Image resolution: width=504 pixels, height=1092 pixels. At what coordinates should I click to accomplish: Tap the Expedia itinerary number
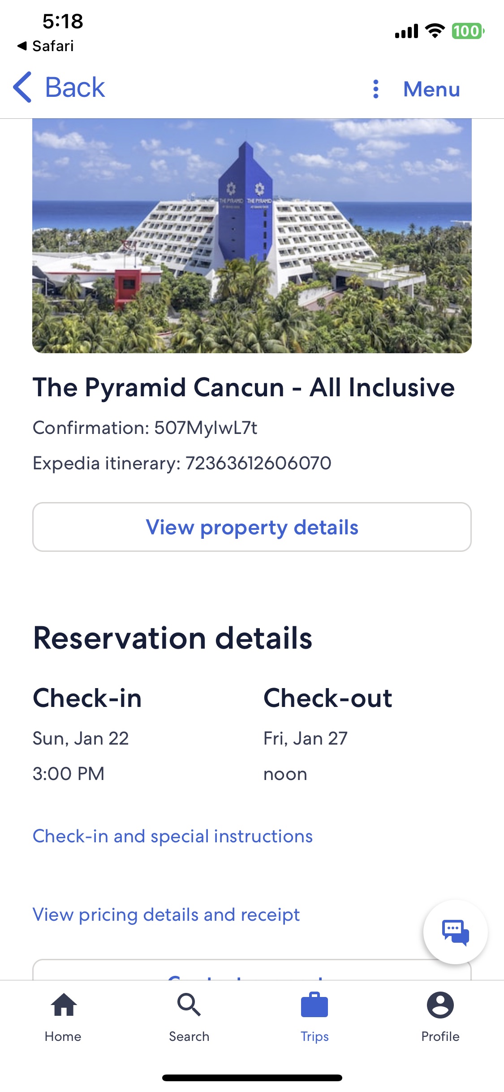[x=258, y=463]
